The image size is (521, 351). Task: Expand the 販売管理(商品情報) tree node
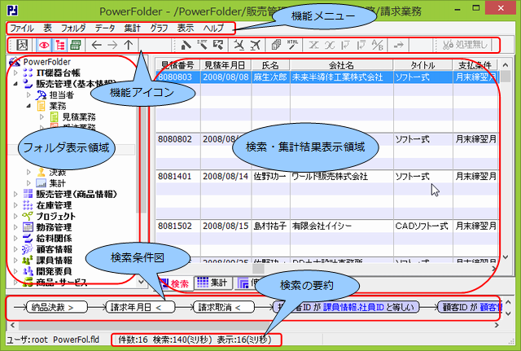point(15,194)
